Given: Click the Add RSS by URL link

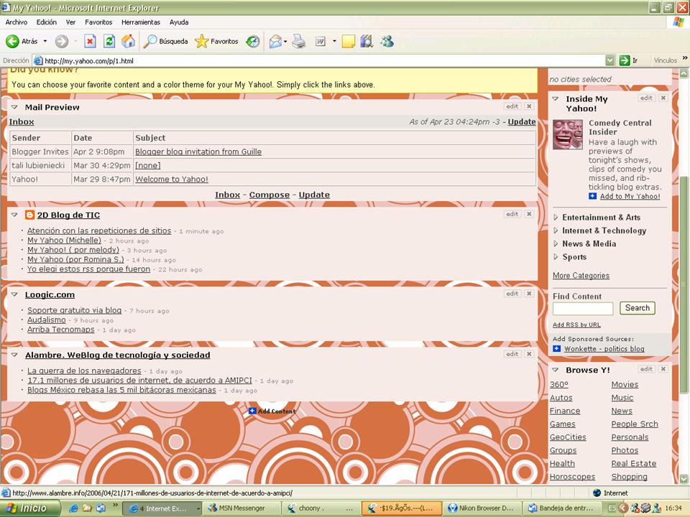Looking at the screenshot, I should 576,325.
